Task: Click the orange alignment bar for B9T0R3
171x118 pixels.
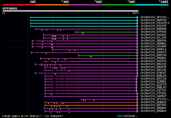Action: pyautogui.click(x=91, y=105)
